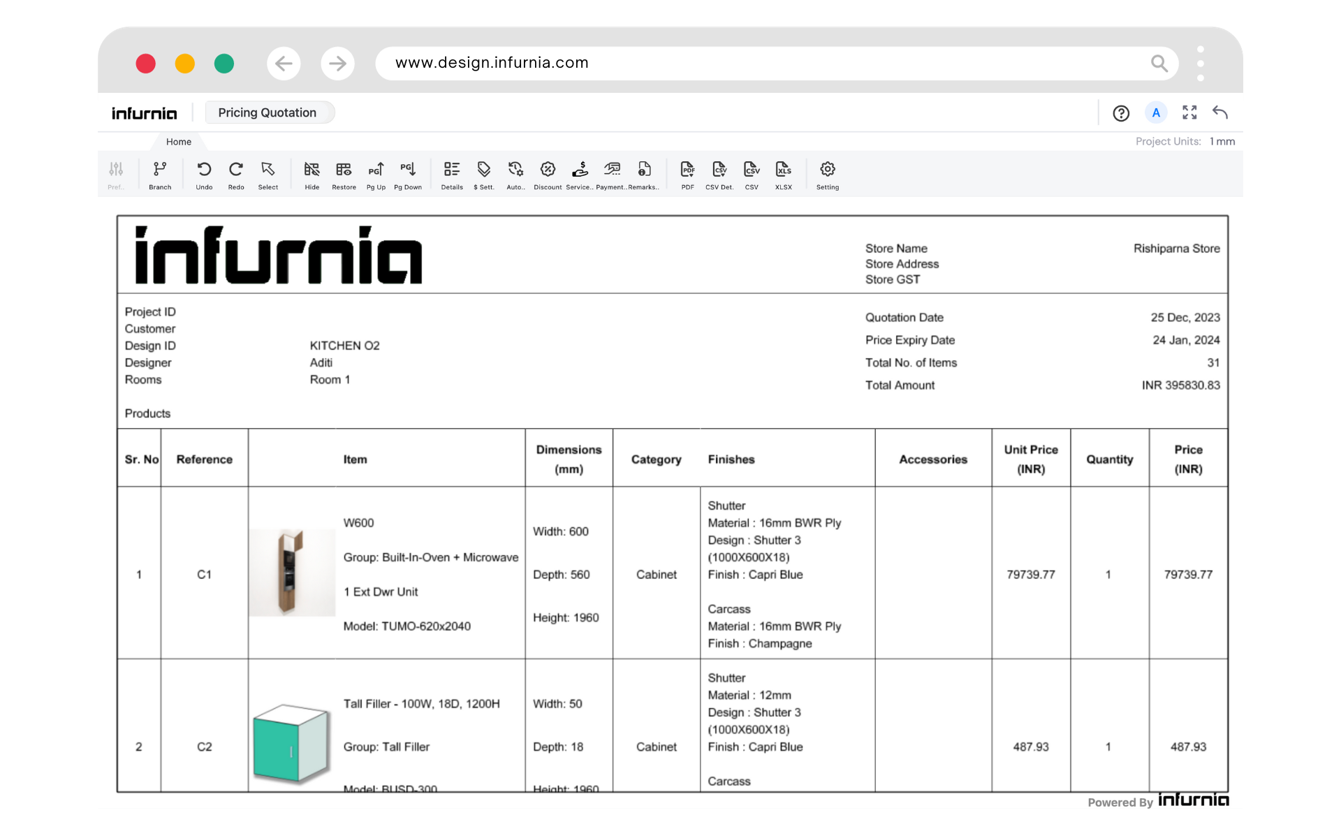Download detailed CSV with CSV Det. icon

719,175
